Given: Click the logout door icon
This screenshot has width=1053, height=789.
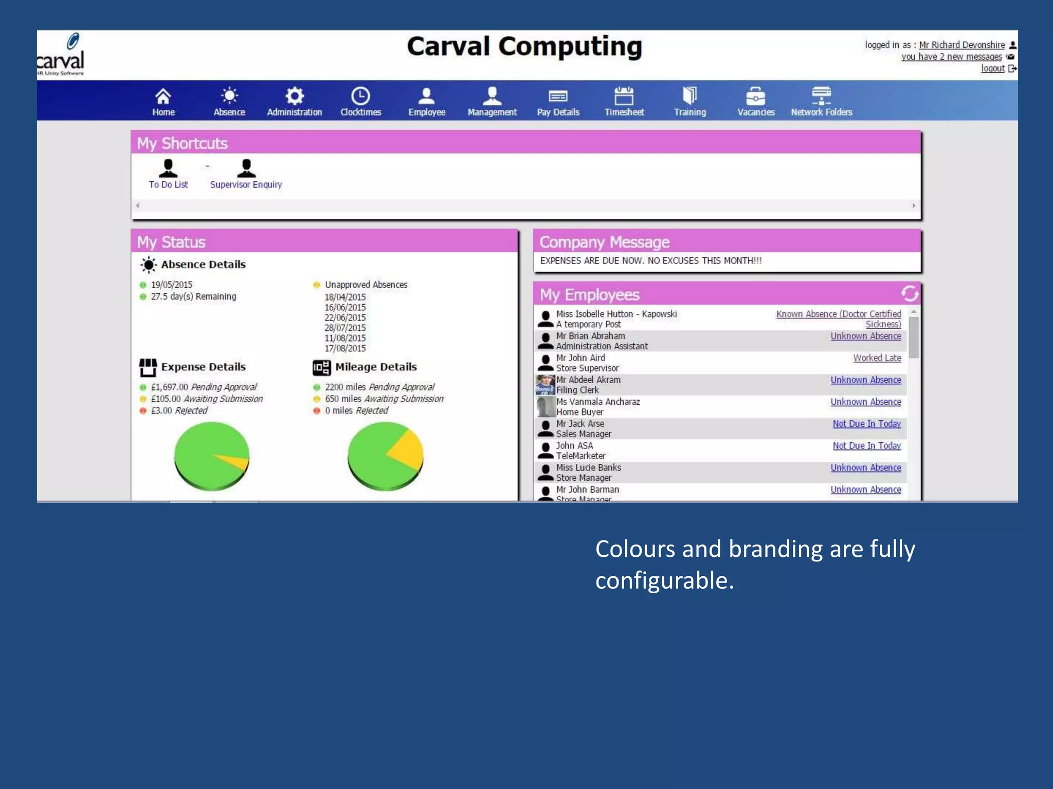Looking at the screenshot, I should pyautogui.click(x=1012, y=69).
